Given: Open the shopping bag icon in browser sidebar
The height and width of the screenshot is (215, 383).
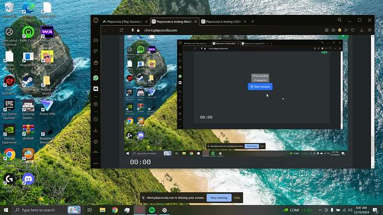Looking at the screenshot, I should [96, 63].
